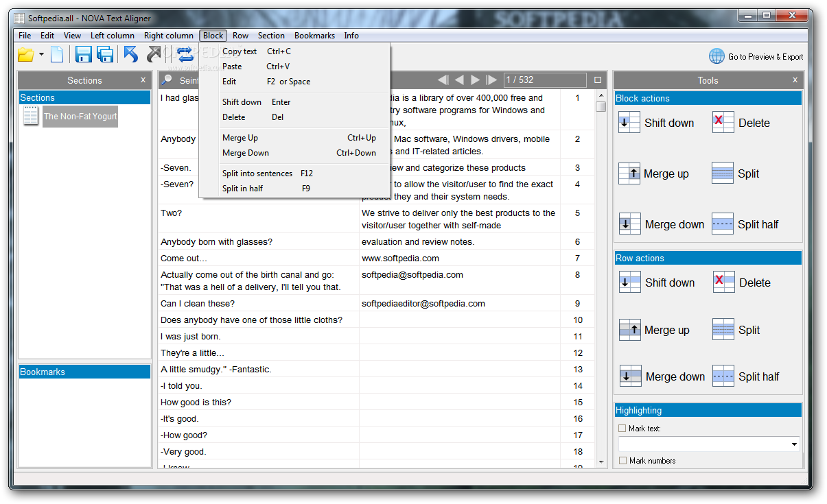
Task: Enable the Mark text checkbox
Action: pos(622,429)
